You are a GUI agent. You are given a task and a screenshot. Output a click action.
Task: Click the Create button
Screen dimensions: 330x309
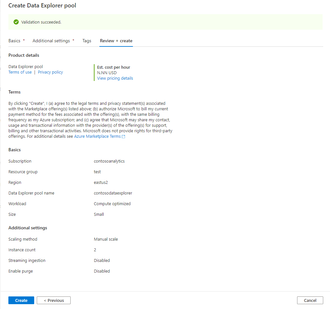[21, 300]
